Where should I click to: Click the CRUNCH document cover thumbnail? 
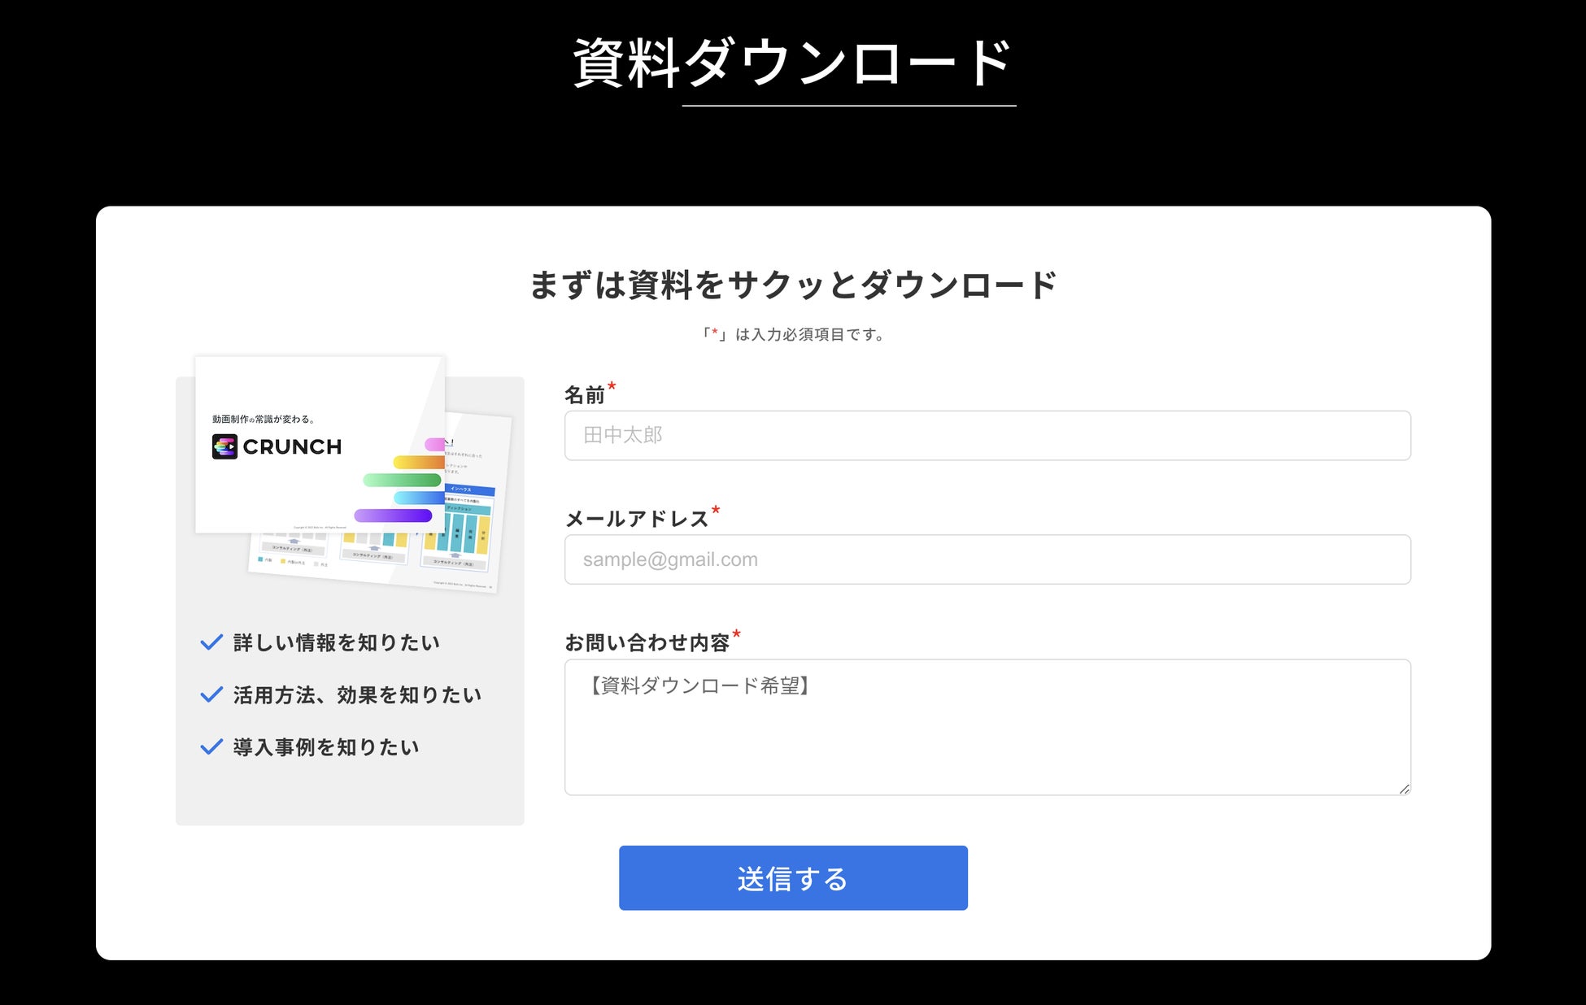(x=319, y=488)
